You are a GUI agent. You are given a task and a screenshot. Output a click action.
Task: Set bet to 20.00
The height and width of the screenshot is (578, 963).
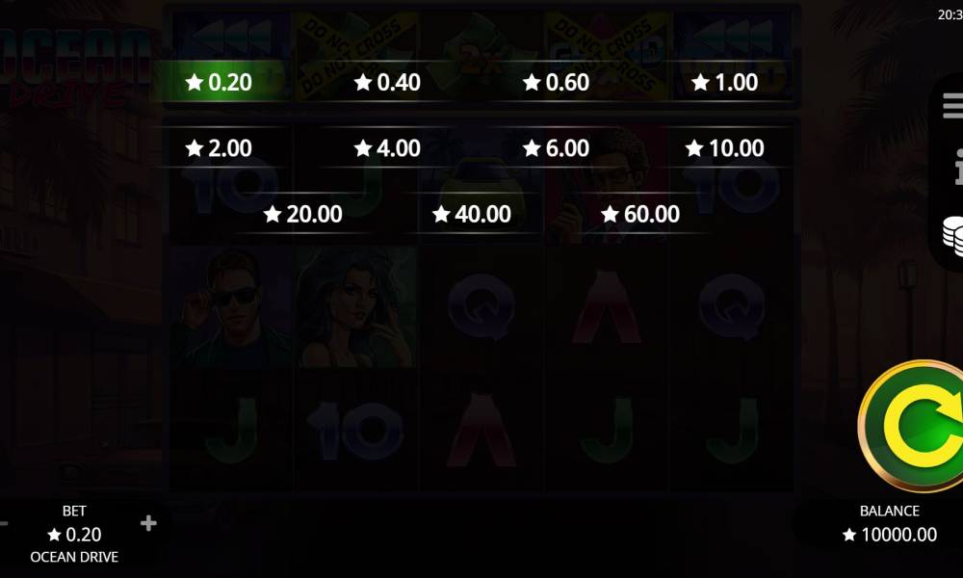pyautogui.click(x=303, y=214)
